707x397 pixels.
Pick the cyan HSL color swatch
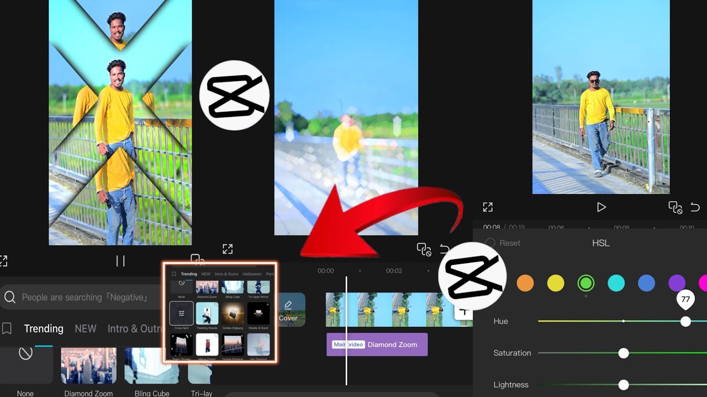616,283
